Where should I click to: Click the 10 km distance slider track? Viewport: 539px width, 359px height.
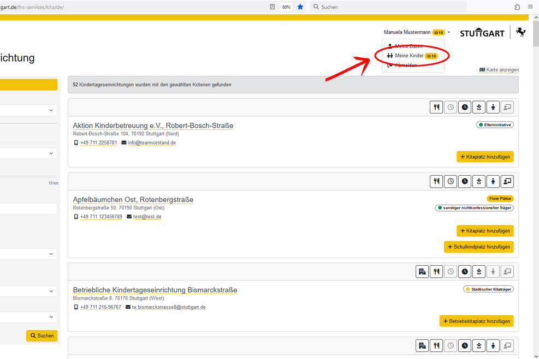(x=27, y=177)
